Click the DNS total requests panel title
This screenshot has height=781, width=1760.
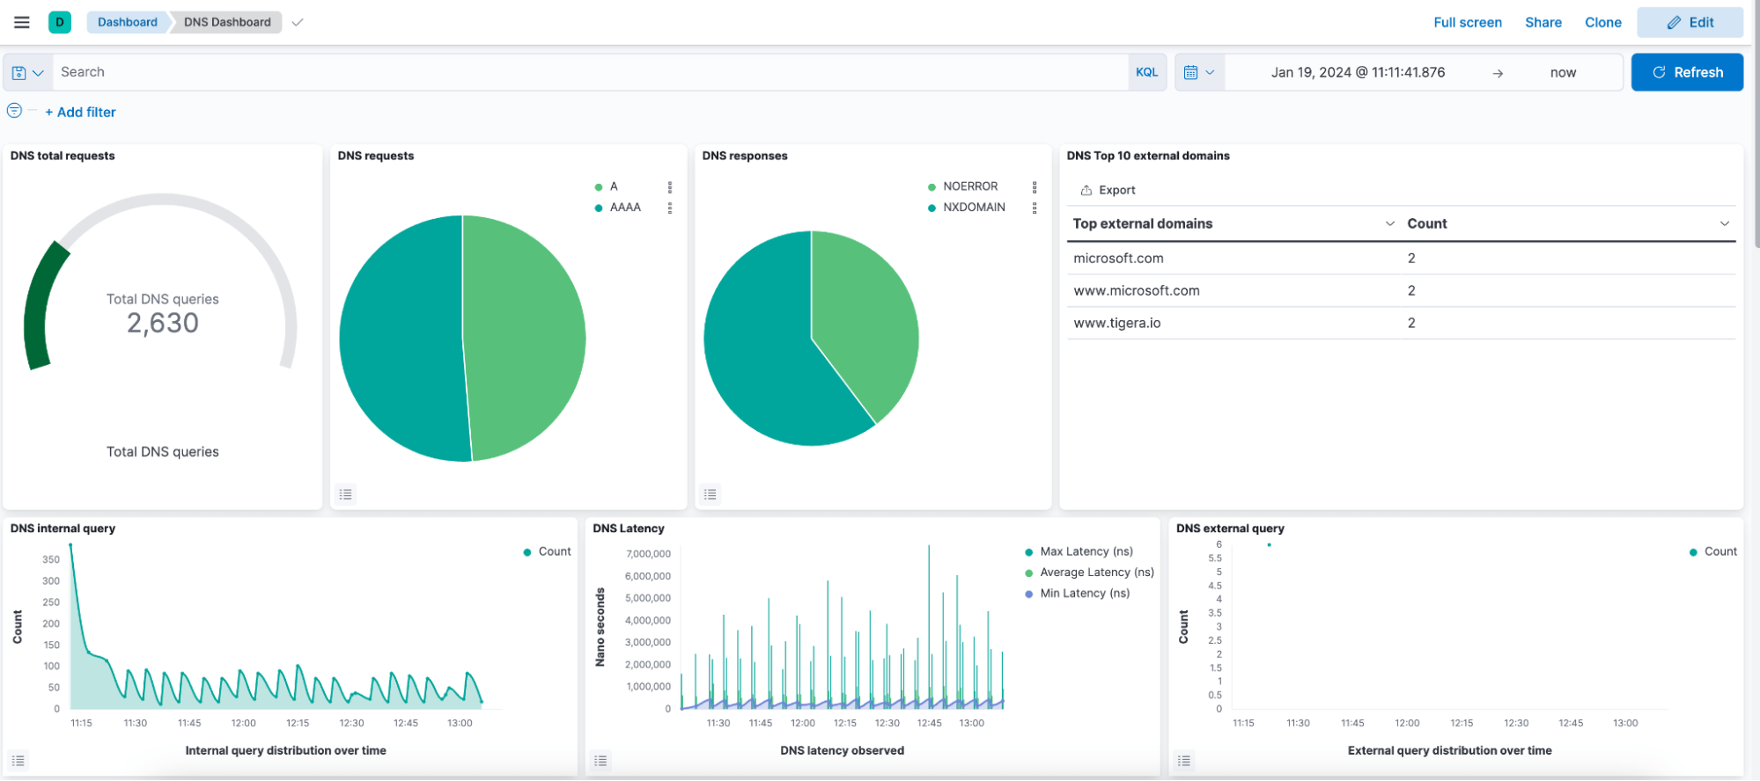coord(63,156)
